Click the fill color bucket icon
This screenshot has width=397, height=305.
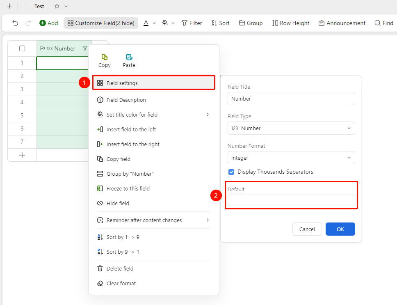[165, 23]
